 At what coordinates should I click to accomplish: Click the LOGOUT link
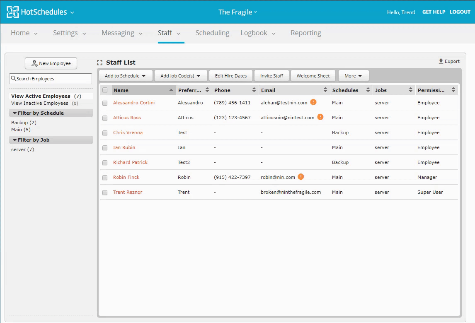(460, 12)
